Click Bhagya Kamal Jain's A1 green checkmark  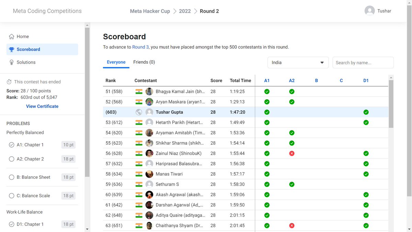click(x=267, y=91)
